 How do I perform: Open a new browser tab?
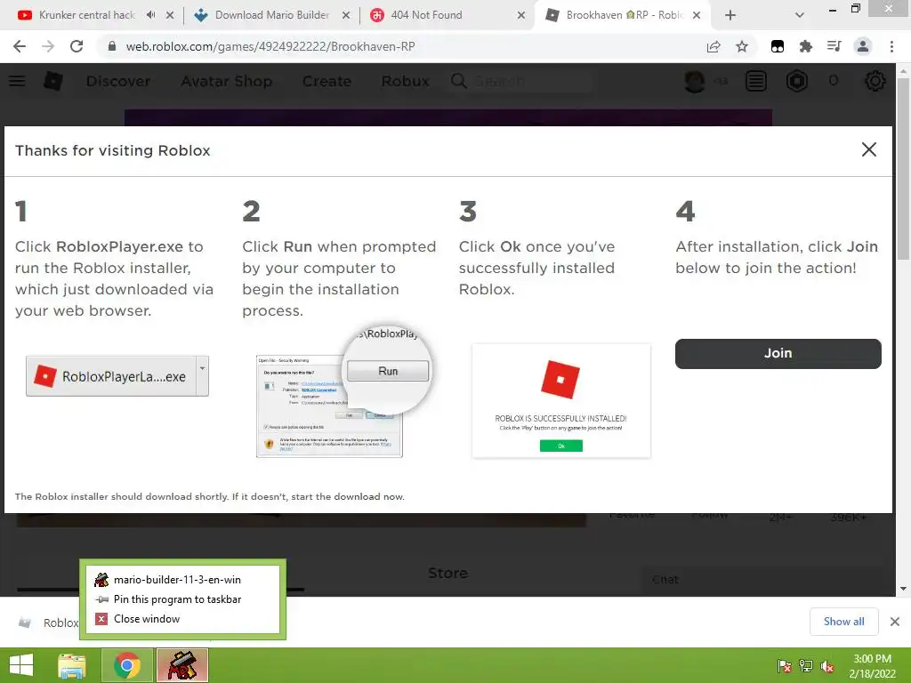point(730,15)
